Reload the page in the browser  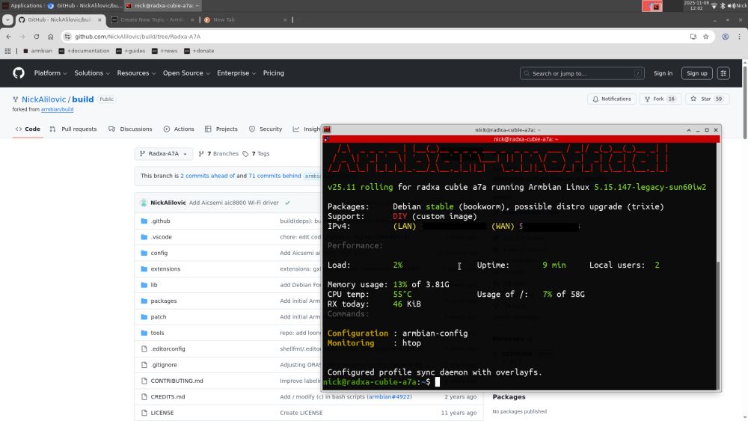pos(36,37)
